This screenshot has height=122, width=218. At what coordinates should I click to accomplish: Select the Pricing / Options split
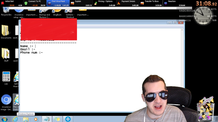tap(105, 3)
